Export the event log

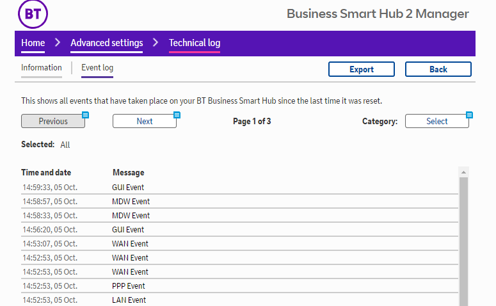pyautogui.click(x=362, y=69)
